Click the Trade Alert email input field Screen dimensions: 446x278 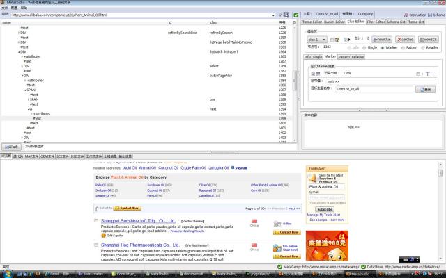tap(327, 197)
